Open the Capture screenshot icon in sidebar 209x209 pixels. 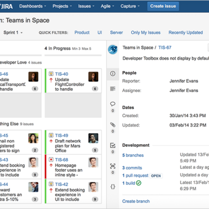(x=113, y=166)
